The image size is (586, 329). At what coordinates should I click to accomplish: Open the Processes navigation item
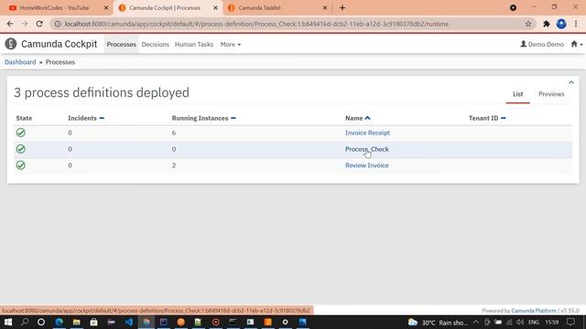(122, 45)
